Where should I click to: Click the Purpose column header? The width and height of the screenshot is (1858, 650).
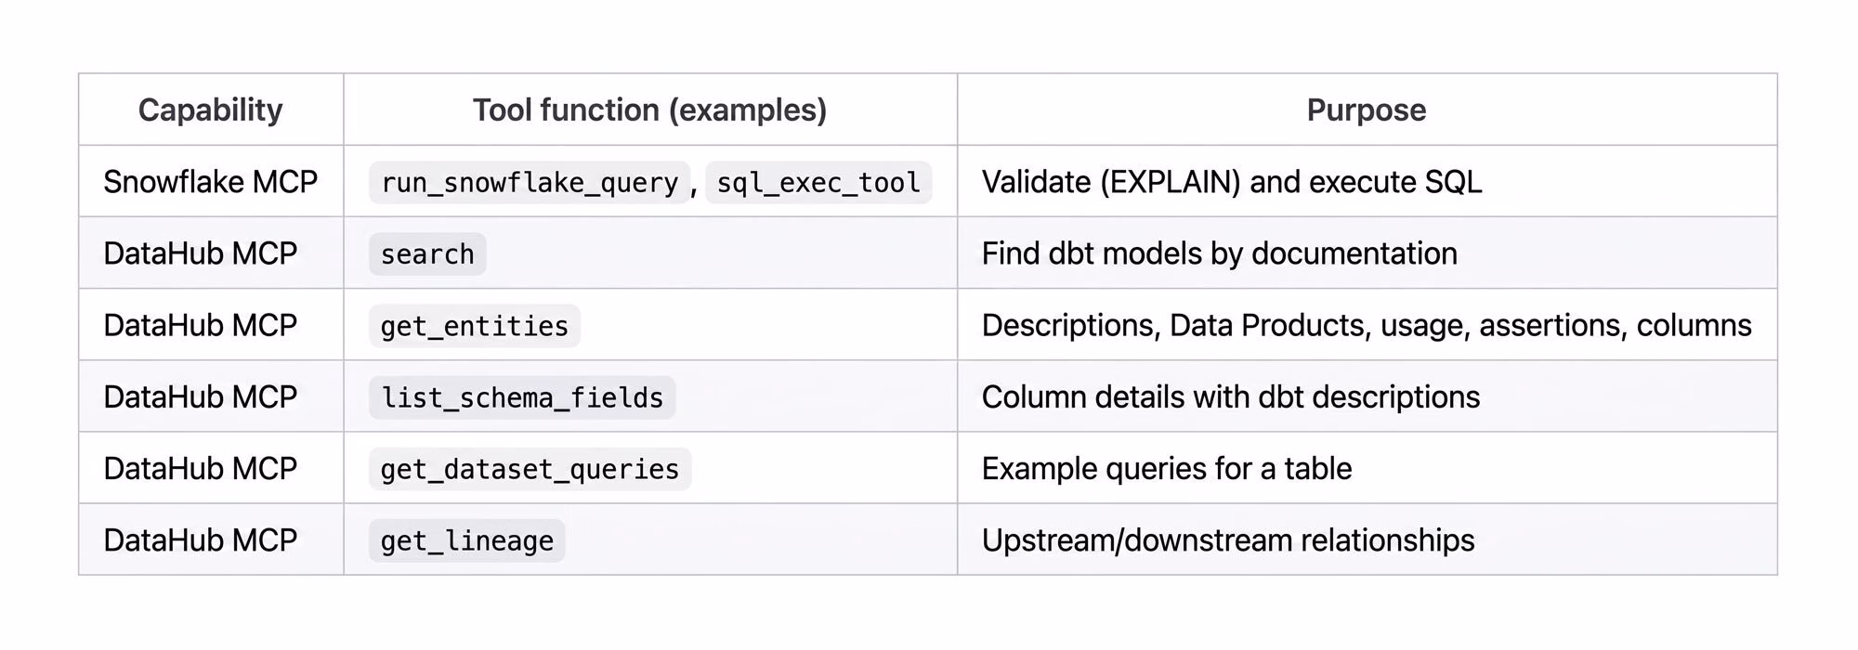click(1367, 110)
